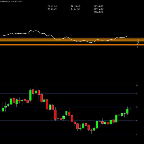Click the end point of the white indicator line
The height and width of the screenshot is (144, 144).
click(x=130, y=36)
